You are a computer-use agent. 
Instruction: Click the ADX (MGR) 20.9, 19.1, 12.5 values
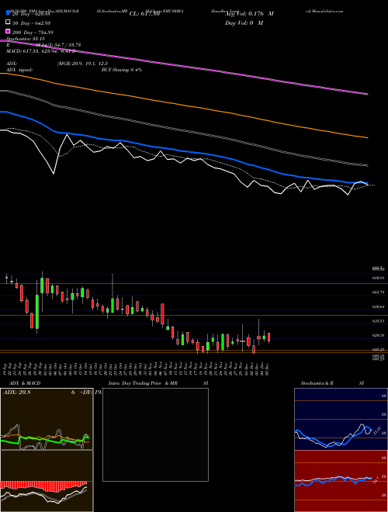click(x=82, y=64)
